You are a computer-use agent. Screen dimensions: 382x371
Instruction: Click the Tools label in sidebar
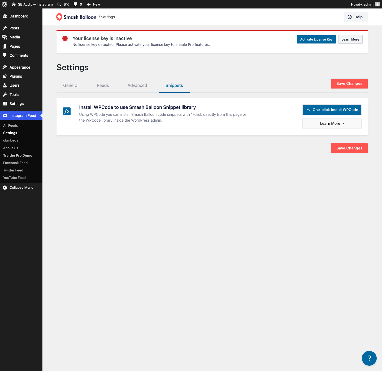14,95
